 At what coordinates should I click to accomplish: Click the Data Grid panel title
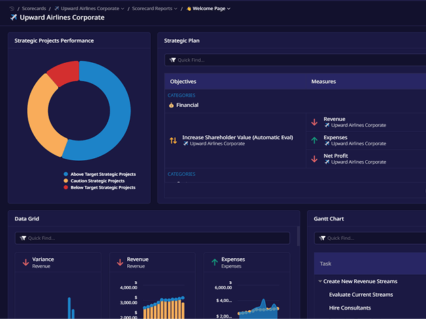click(26, 219)
